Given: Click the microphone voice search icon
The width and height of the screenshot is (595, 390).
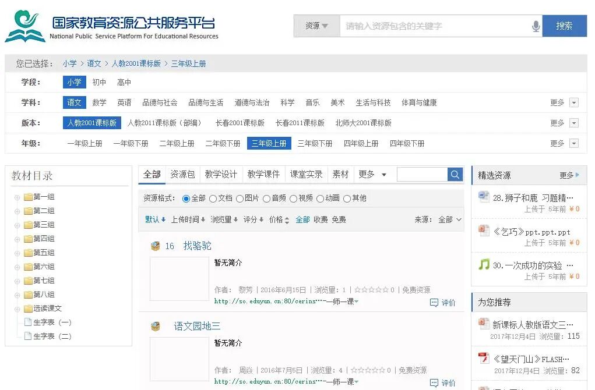Looking at the screenshot, I should click(536, 26).
